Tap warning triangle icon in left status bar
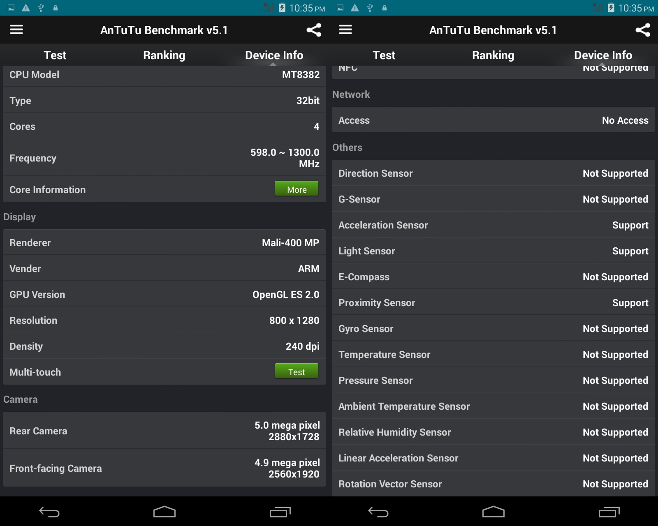This screenshot has height=526, width=658. pyautogui.click(x=26, y=8)
